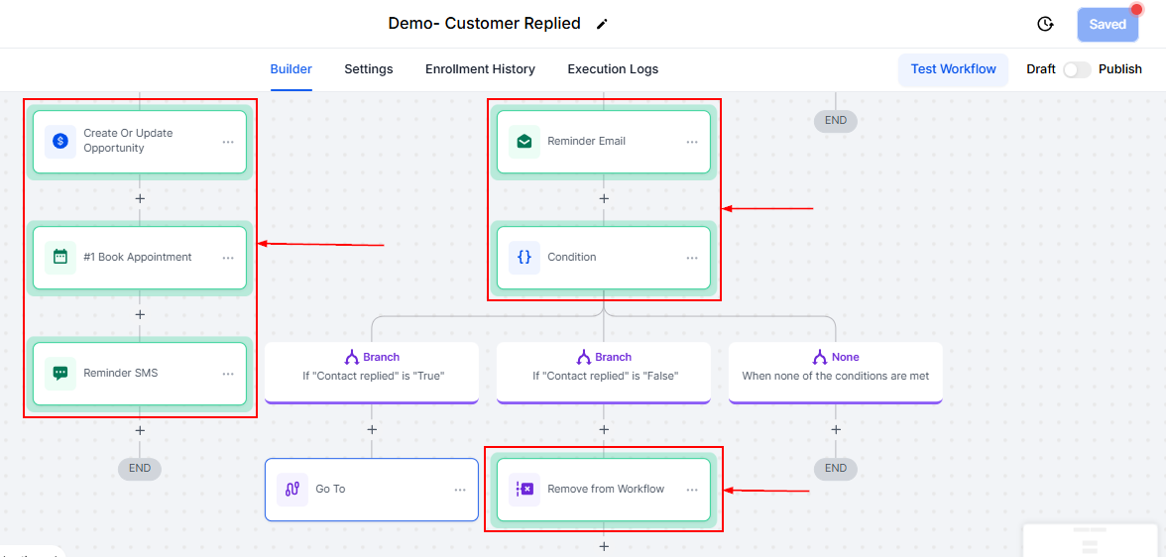Image resolution: width=1166 pixels, height=557 pixels.
Task: Select the Create Or Update Opportunity dollar icon
Action: click(60, 141)
